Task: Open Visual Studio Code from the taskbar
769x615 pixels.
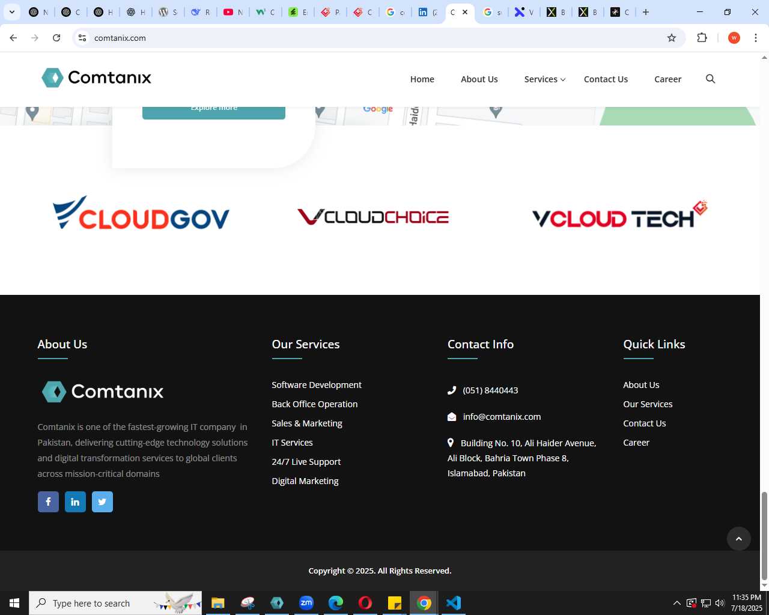Action: 454,603
